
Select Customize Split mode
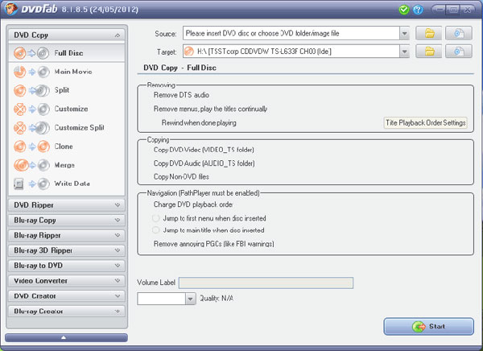[x=67, y=127]
